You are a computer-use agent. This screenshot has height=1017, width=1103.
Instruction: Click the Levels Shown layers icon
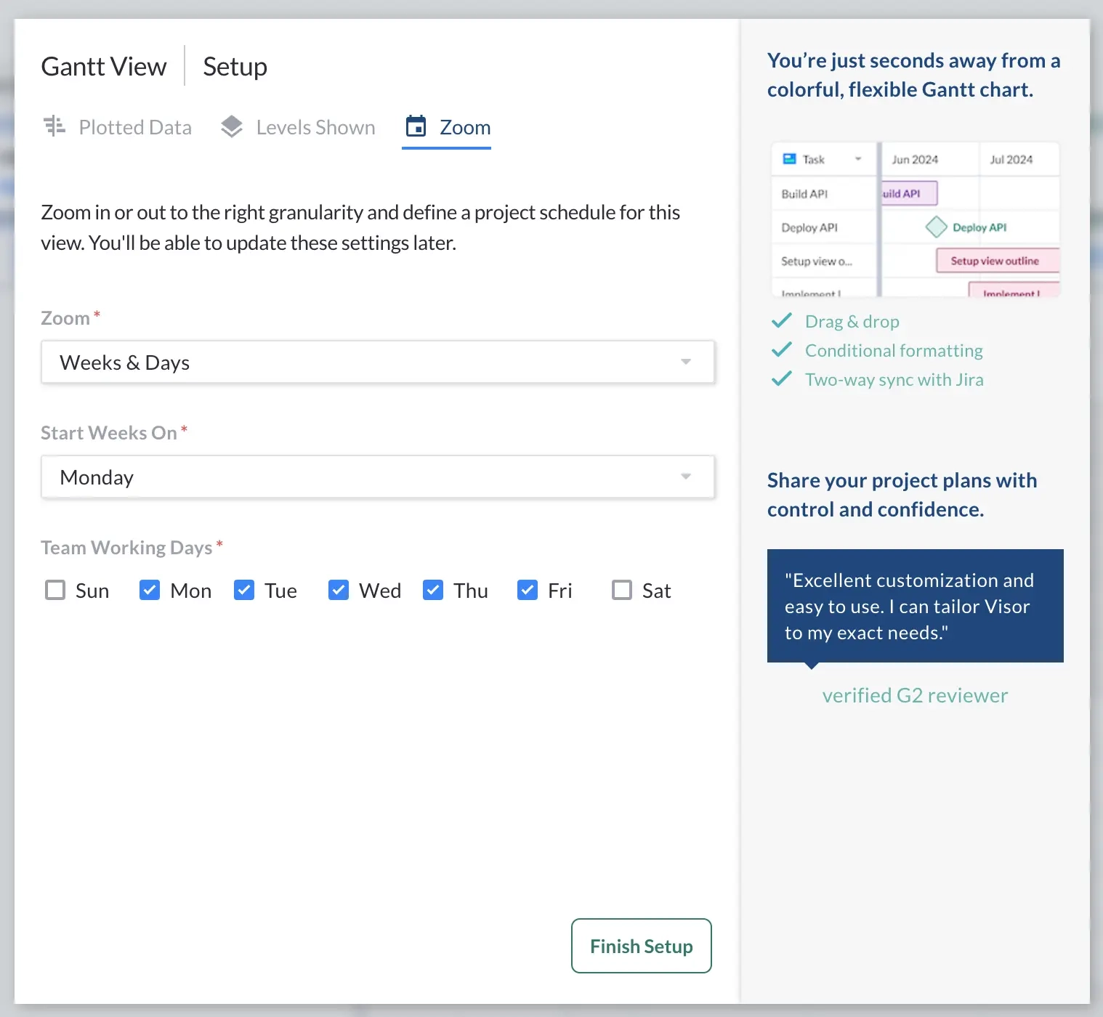(x=231, y=126)
